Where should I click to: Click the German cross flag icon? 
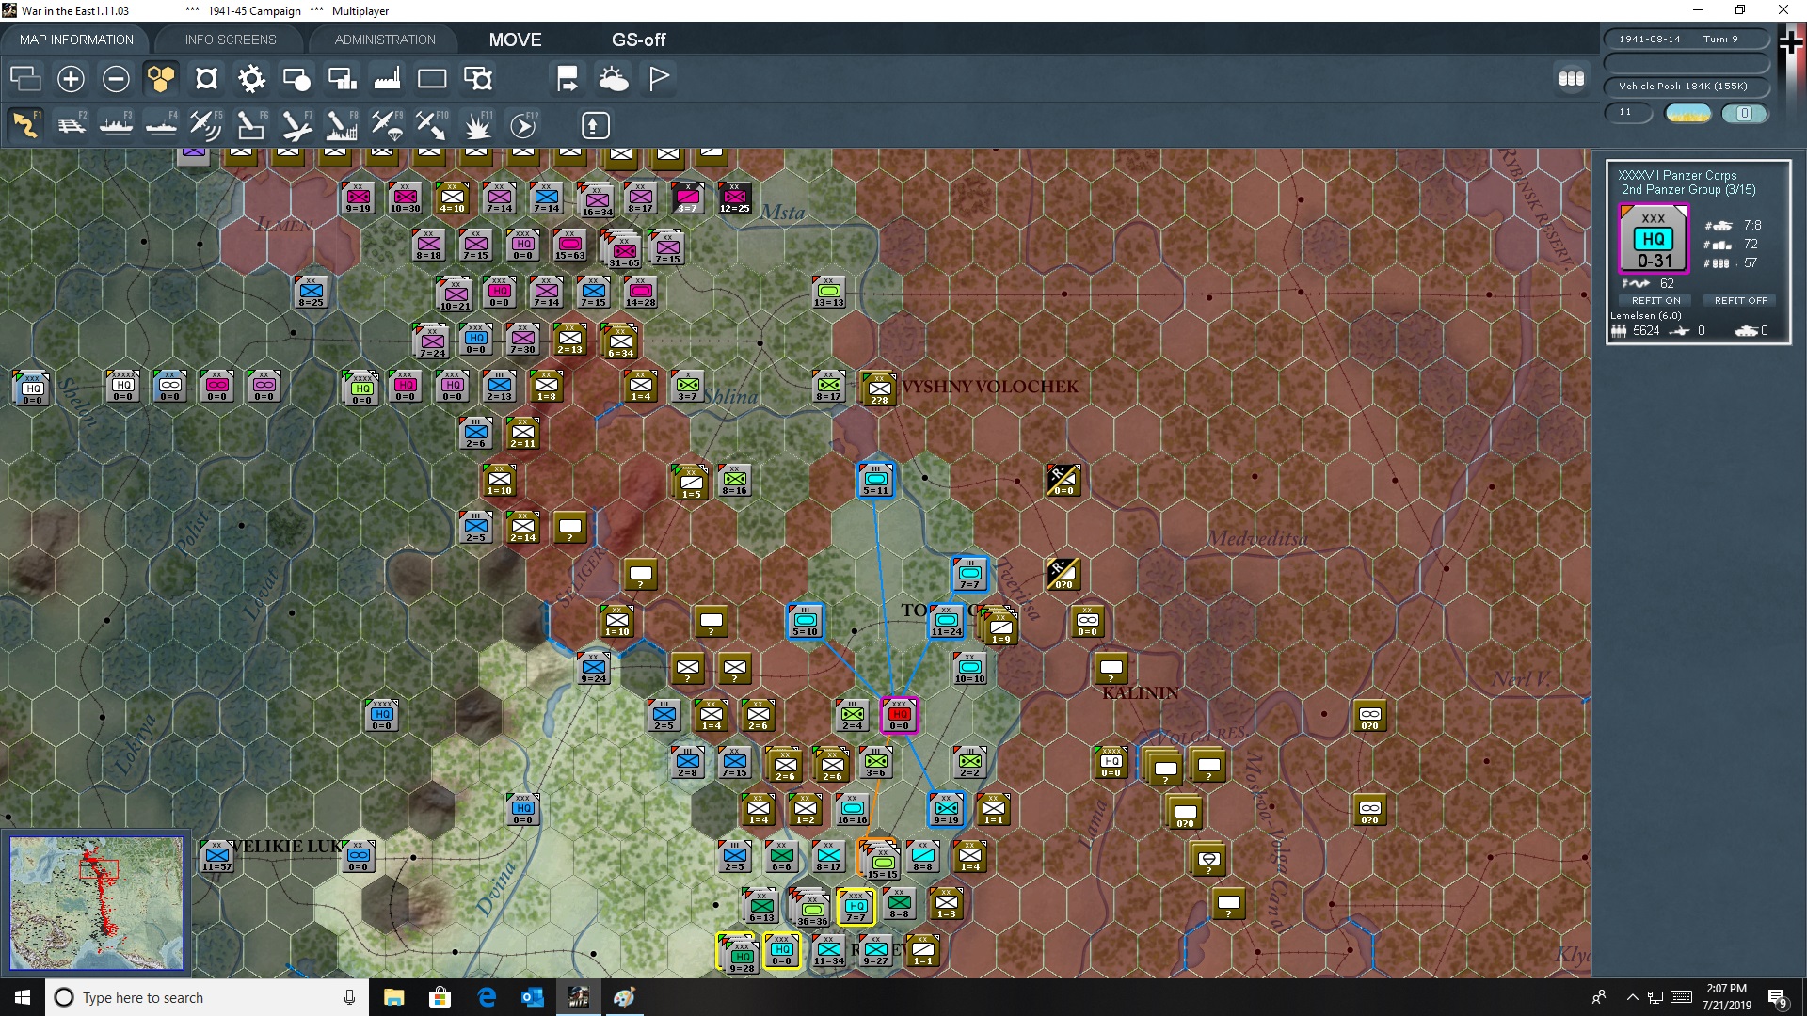point(1790,42)
